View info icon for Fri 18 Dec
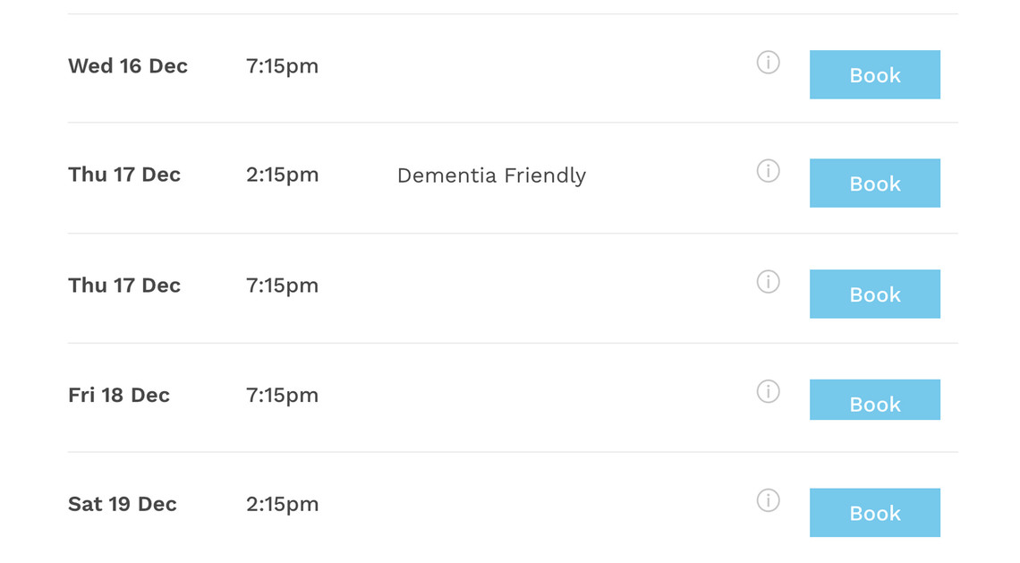 coord(769,391)
